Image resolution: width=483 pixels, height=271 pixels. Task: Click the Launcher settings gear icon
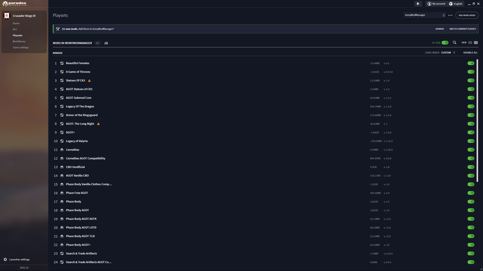(5, 259)
